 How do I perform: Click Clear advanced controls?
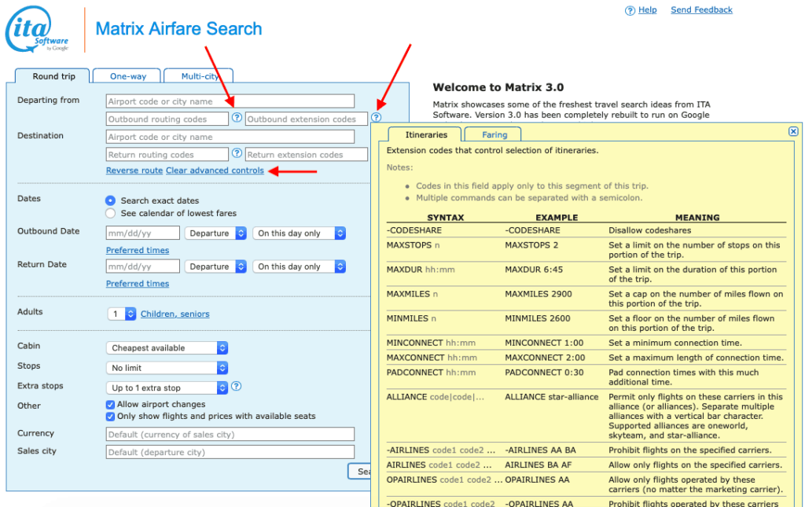215,170
